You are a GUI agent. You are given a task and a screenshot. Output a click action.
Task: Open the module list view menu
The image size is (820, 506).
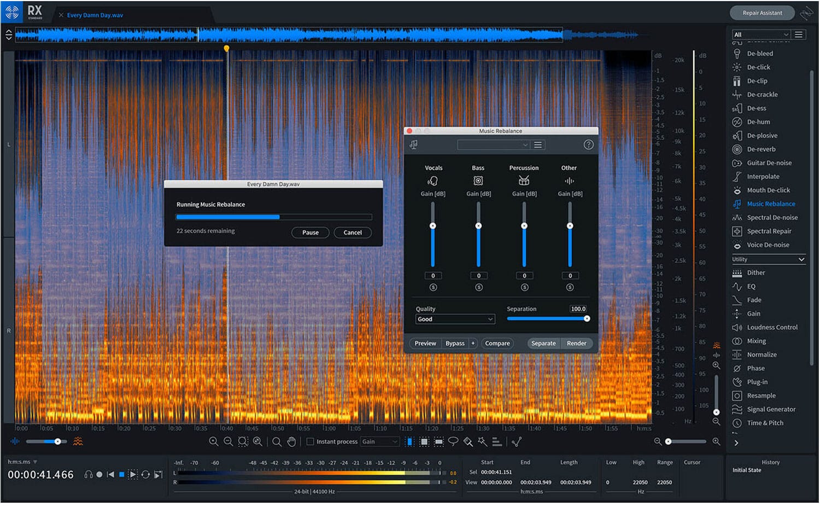(x=799, y=34)
